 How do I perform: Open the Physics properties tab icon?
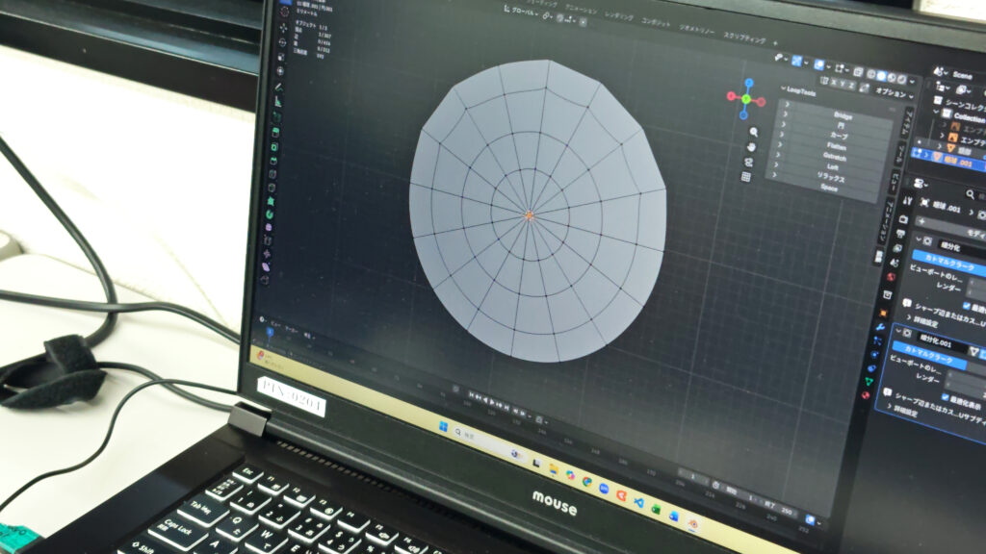click(x=874, y=355)
